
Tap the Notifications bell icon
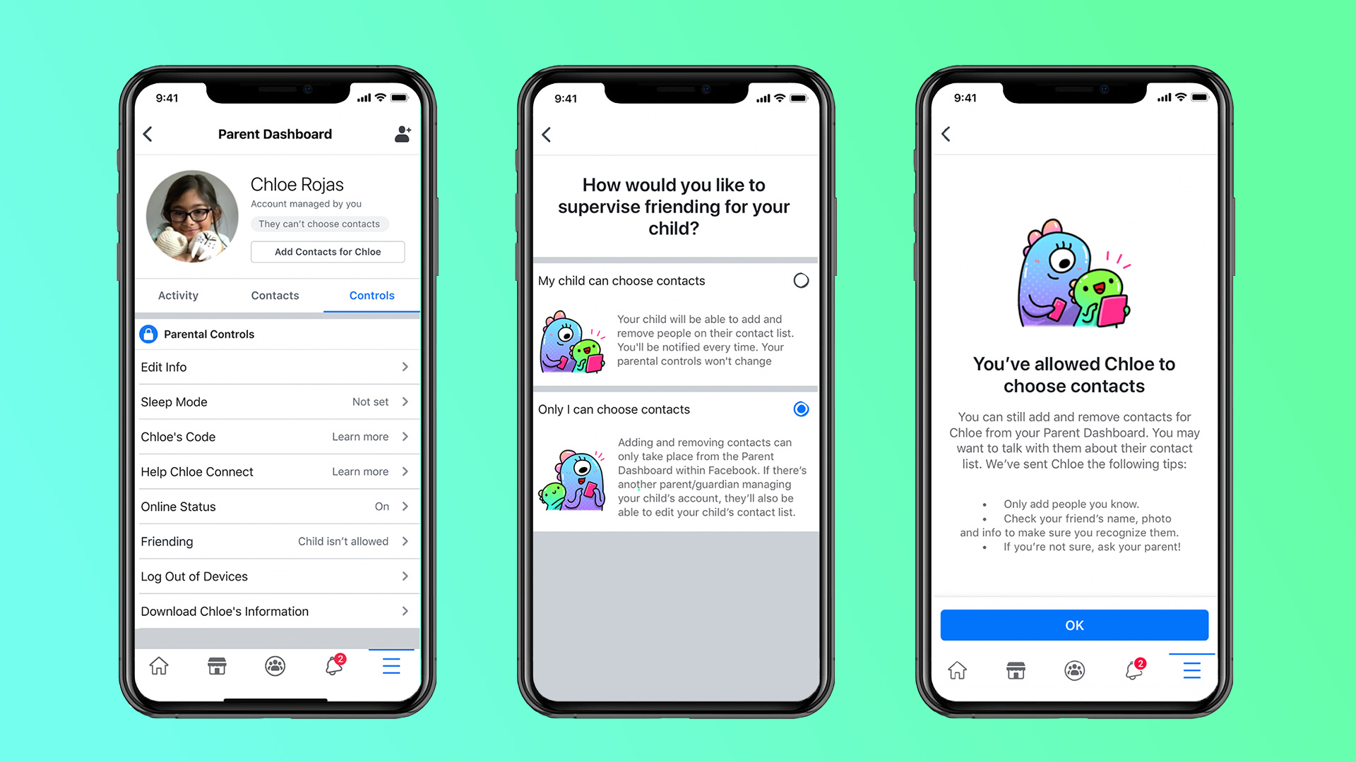pyautogui.click(x=331, y=665)
